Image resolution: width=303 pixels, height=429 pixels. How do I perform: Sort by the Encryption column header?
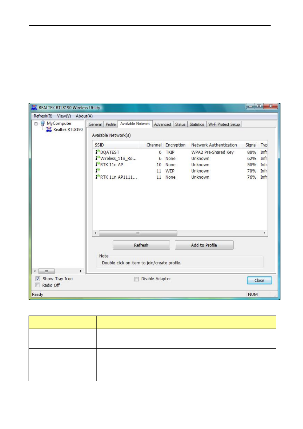click(176, 145)
